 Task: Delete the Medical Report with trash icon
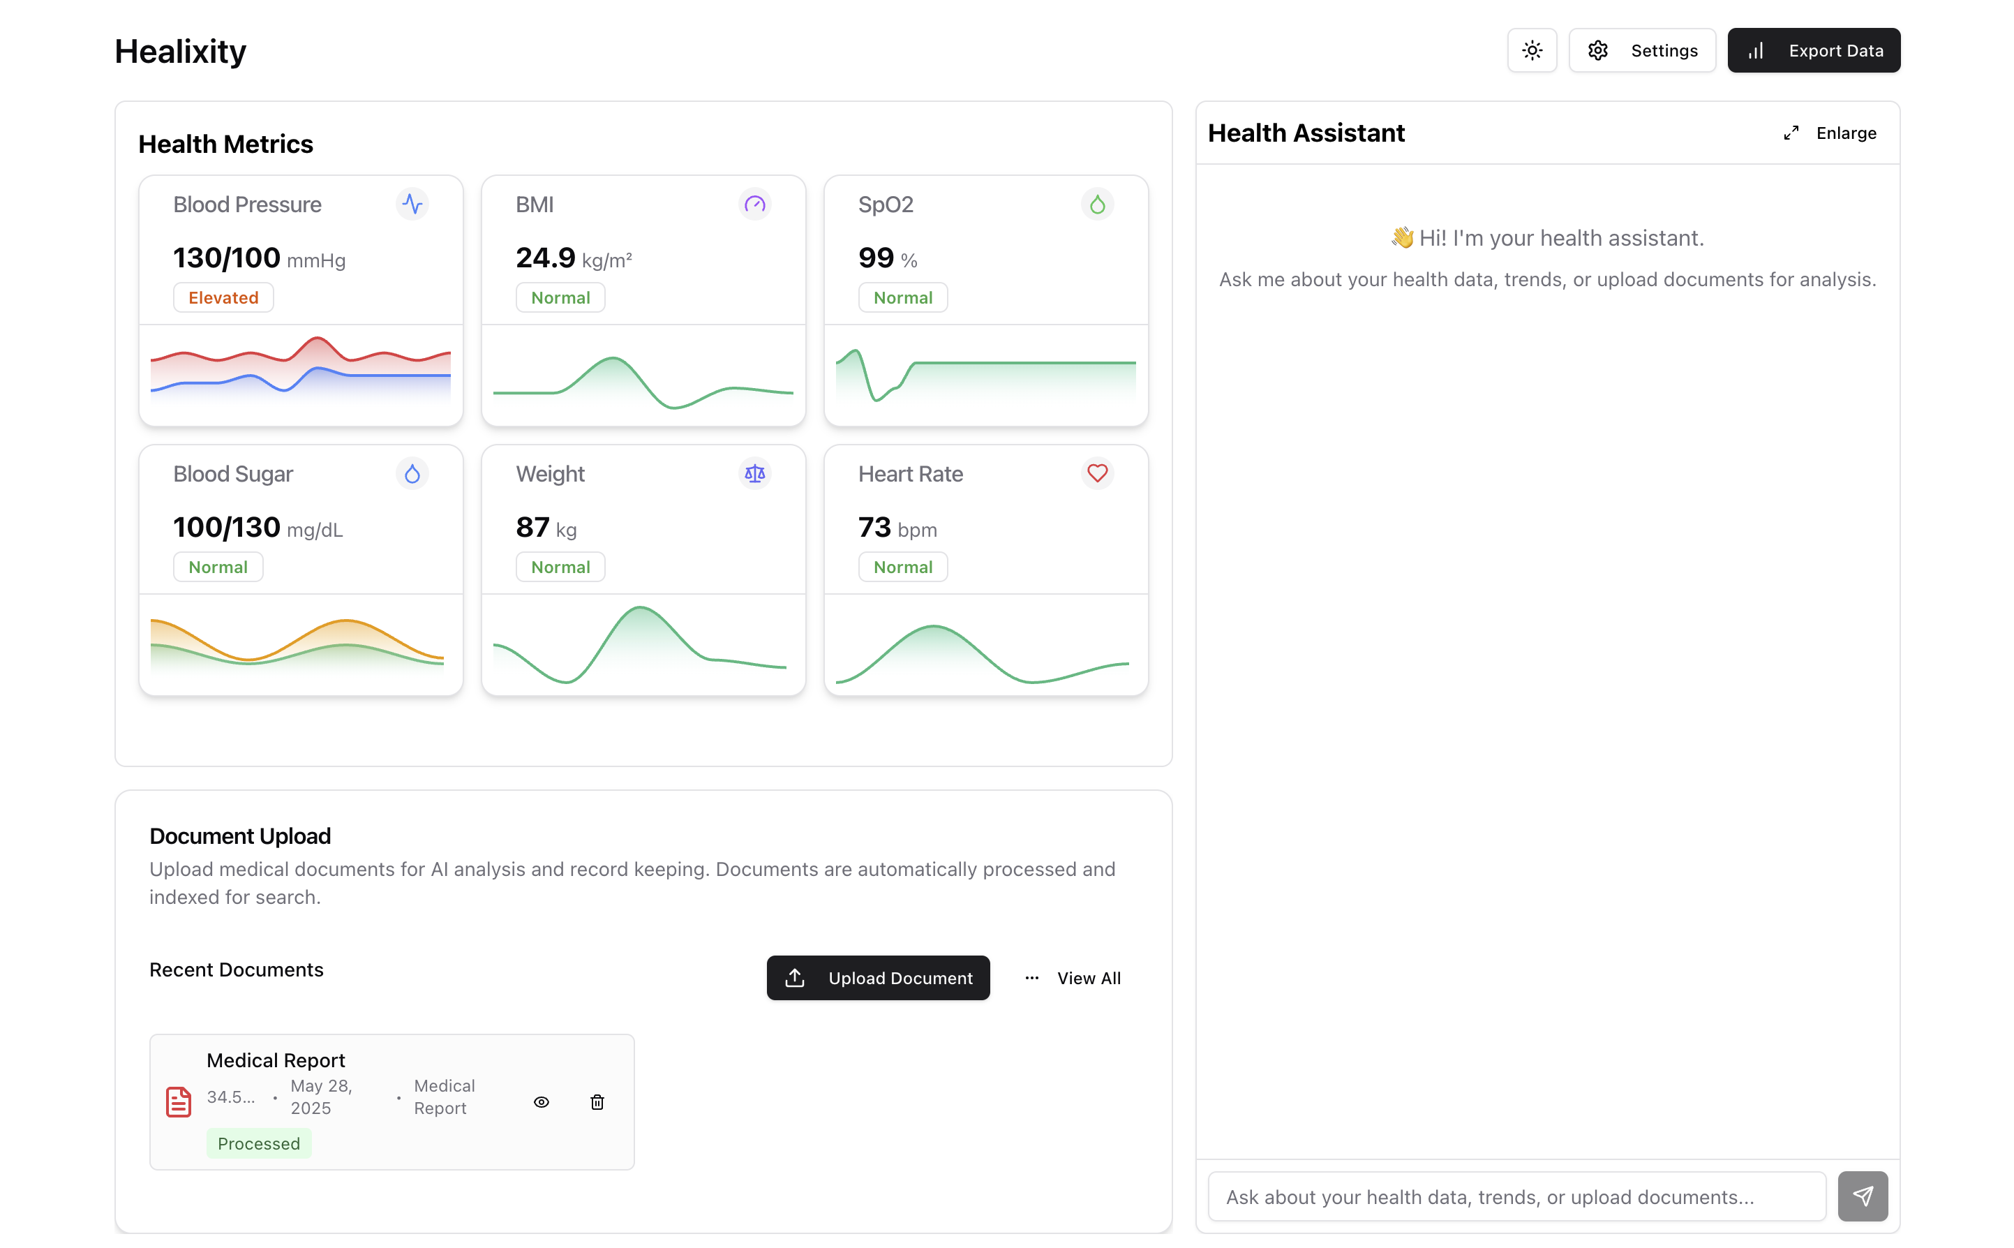(597, 1101)
